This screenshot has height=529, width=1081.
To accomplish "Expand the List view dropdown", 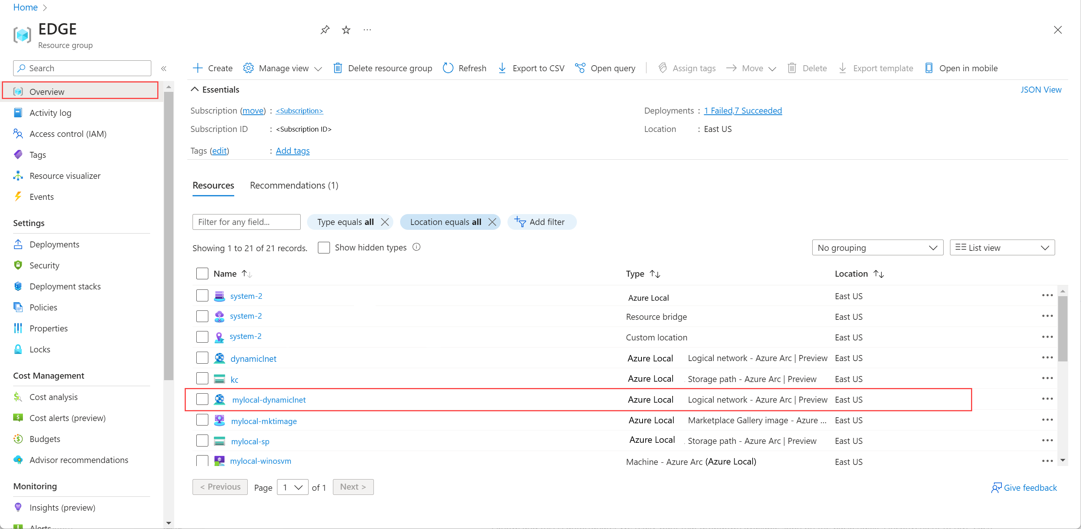I will coord(1002,247).
